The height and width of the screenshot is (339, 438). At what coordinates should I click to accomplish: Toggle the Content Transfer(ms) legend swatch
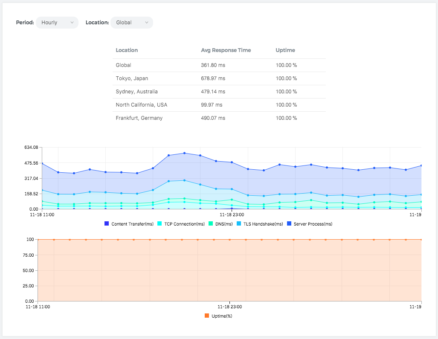pos(107,224)
